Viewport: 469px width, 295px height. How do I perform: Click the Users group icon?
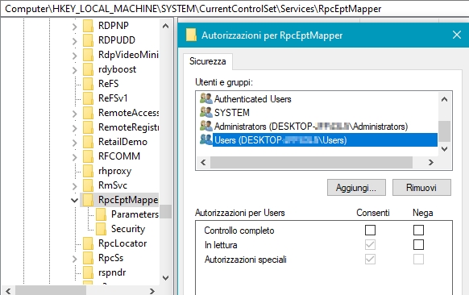[x=206, y=139]
